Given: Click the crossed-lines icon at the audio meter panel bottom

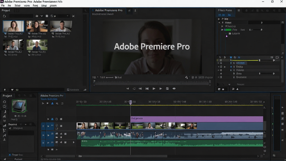Looking at the screenshot, I should 274,155.
